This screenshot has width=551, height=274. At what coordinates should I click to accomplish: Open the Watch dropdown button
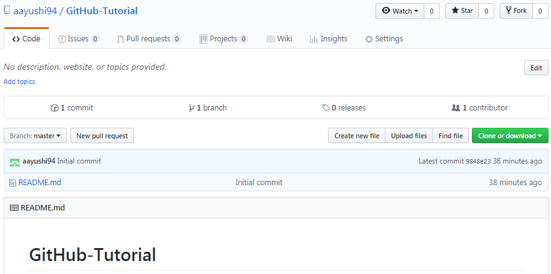[400, 11]
